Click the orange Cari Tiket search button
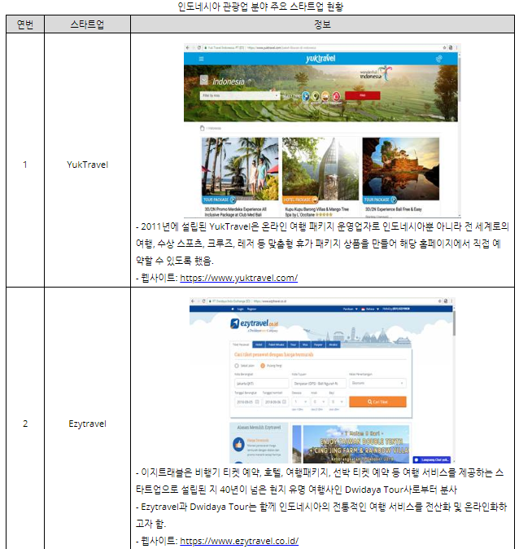The height and width of the screenshot is (549, 519). [377, 402]
